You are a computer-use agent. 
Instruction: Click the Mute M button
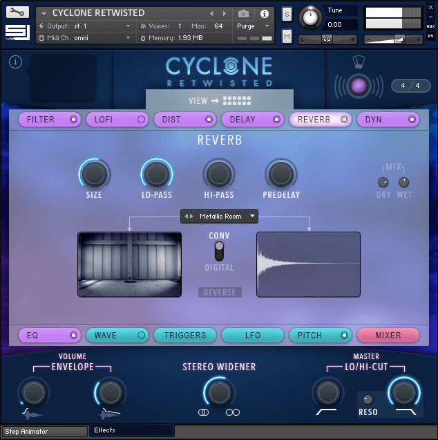pos(287,36)
